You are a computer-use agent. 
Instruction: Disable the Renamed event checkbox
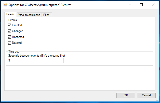pyautogui.click(x=9, y=37)
